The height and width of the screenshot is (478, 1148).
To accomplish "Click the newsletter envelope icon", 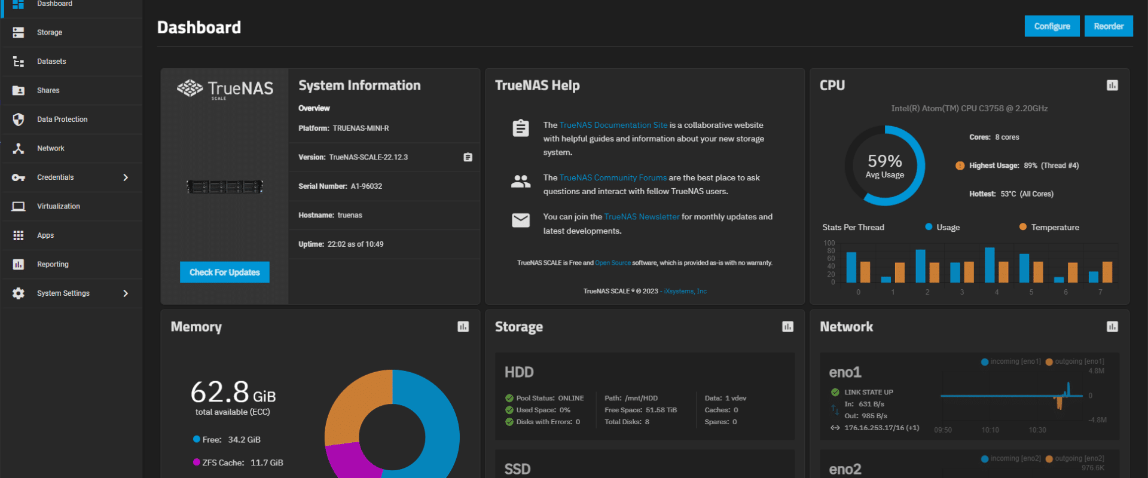I will pyautogui.click(x=521, y=220).
